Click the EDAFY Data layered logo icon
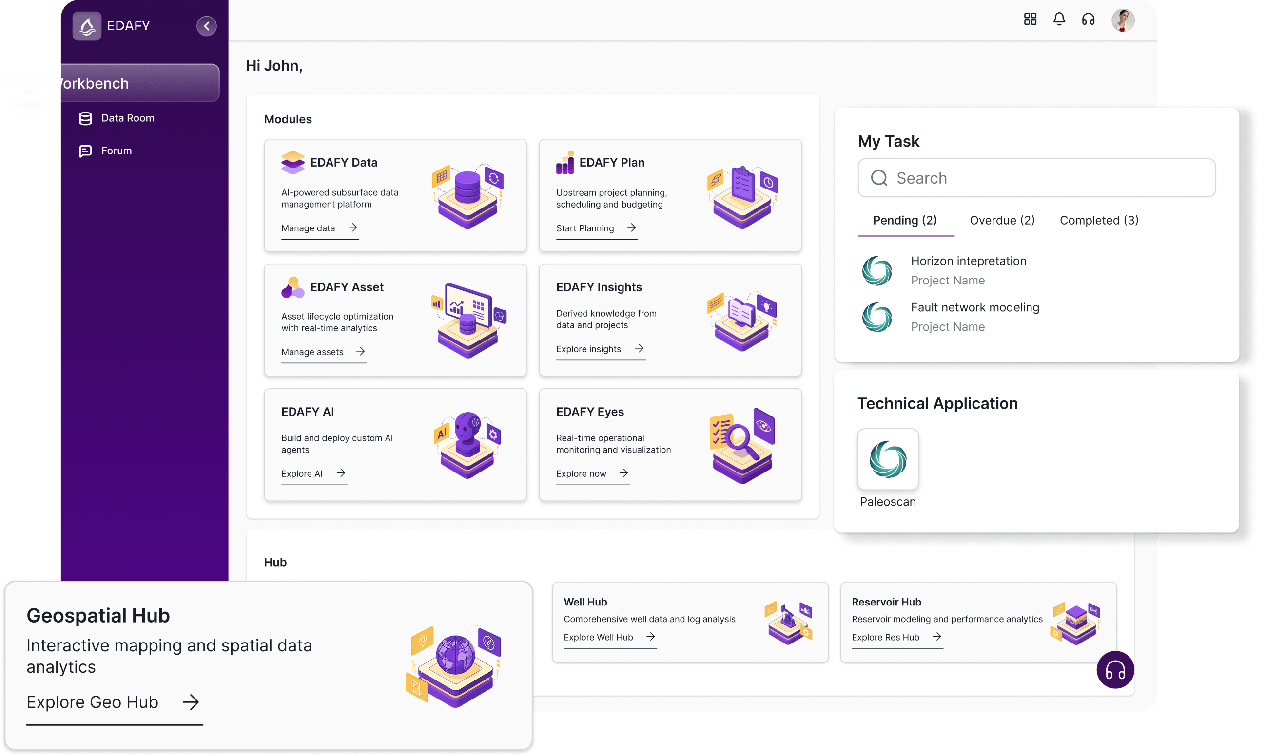Viewport: 1265px width, 756px height. coord(292,162)
